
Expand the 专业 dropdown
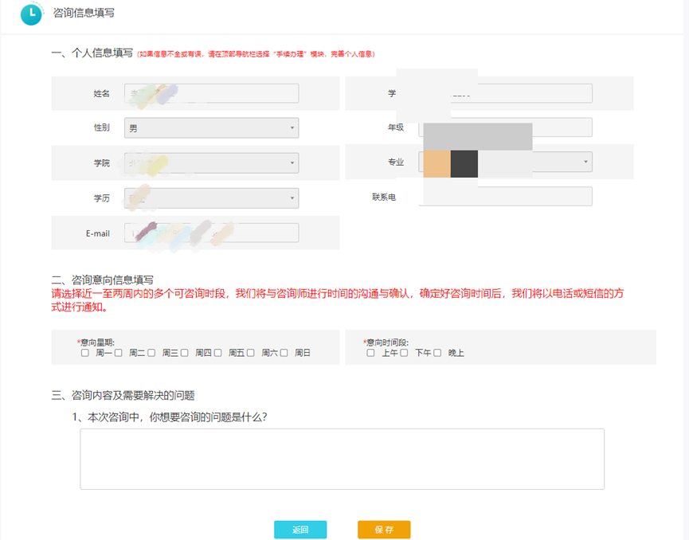(505, 162)
